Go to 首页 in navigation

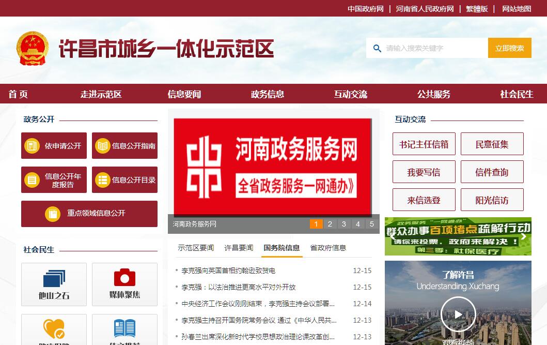(18, 94)
